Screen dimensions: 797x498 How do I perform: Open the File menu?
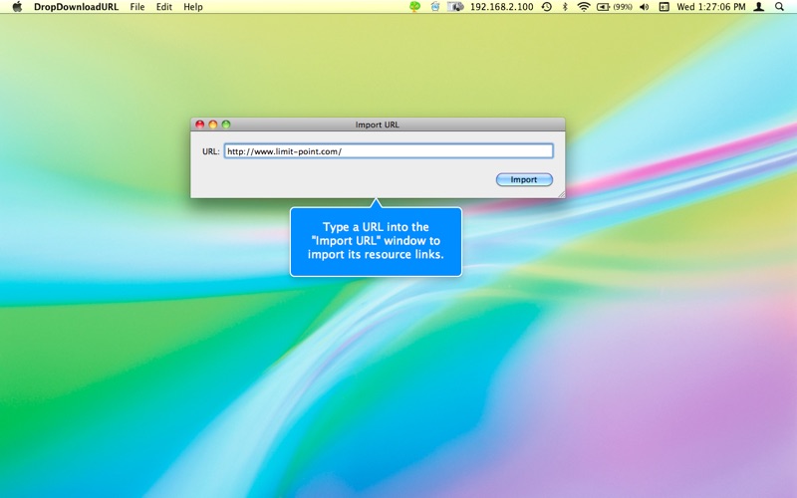pos(137,7)
